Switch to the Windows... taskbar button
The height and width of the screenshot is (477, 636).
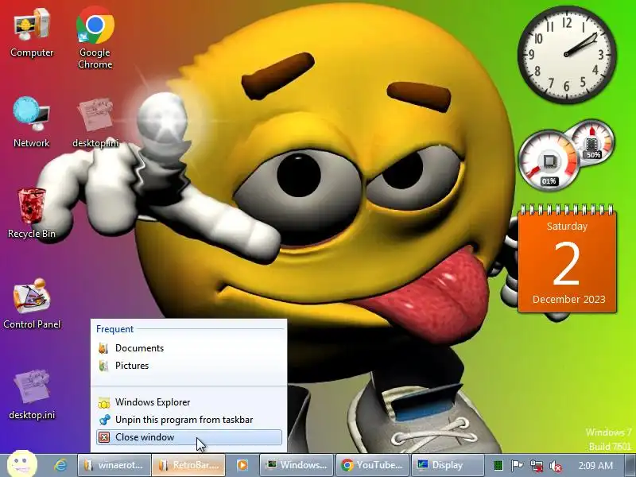(x=296, y=465)
